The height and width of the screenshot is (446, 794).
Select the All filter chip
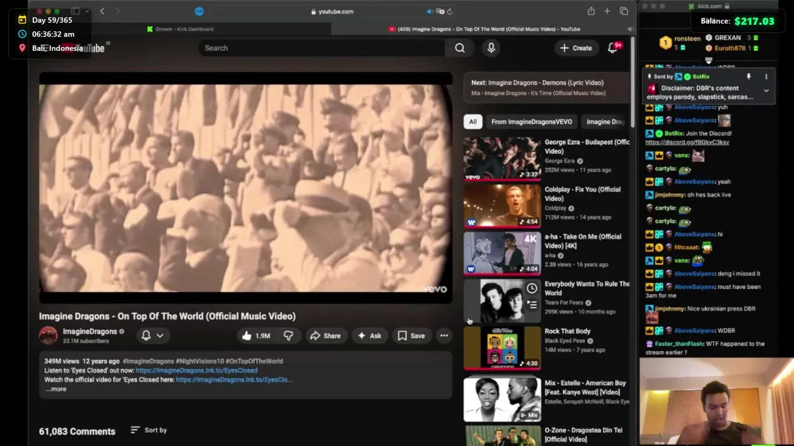[473, 121]
